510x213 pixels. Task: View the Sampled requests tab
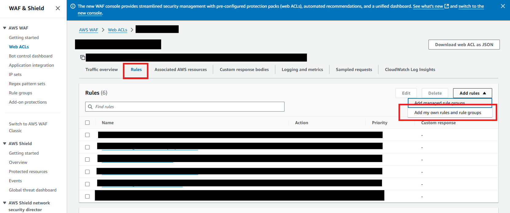click(x=354, y=69)
